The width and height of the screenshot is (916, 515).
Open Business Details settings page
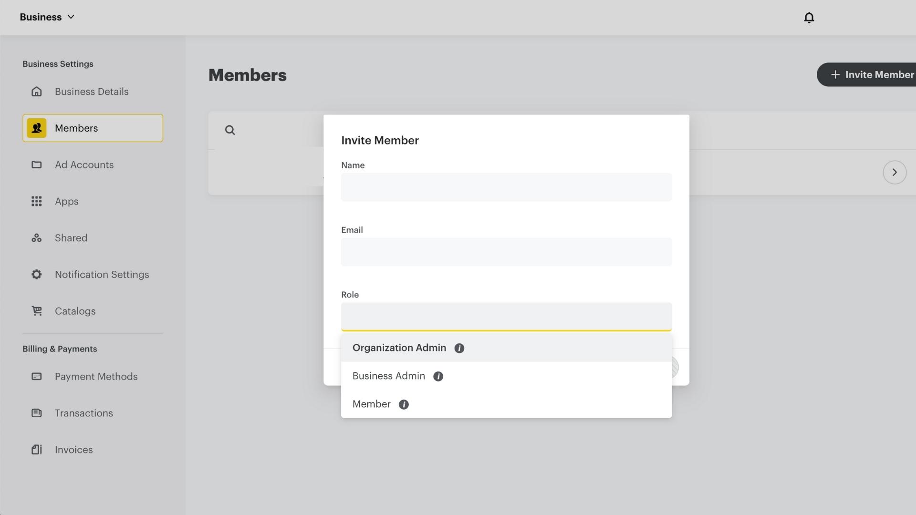click(x=93, y=92)
